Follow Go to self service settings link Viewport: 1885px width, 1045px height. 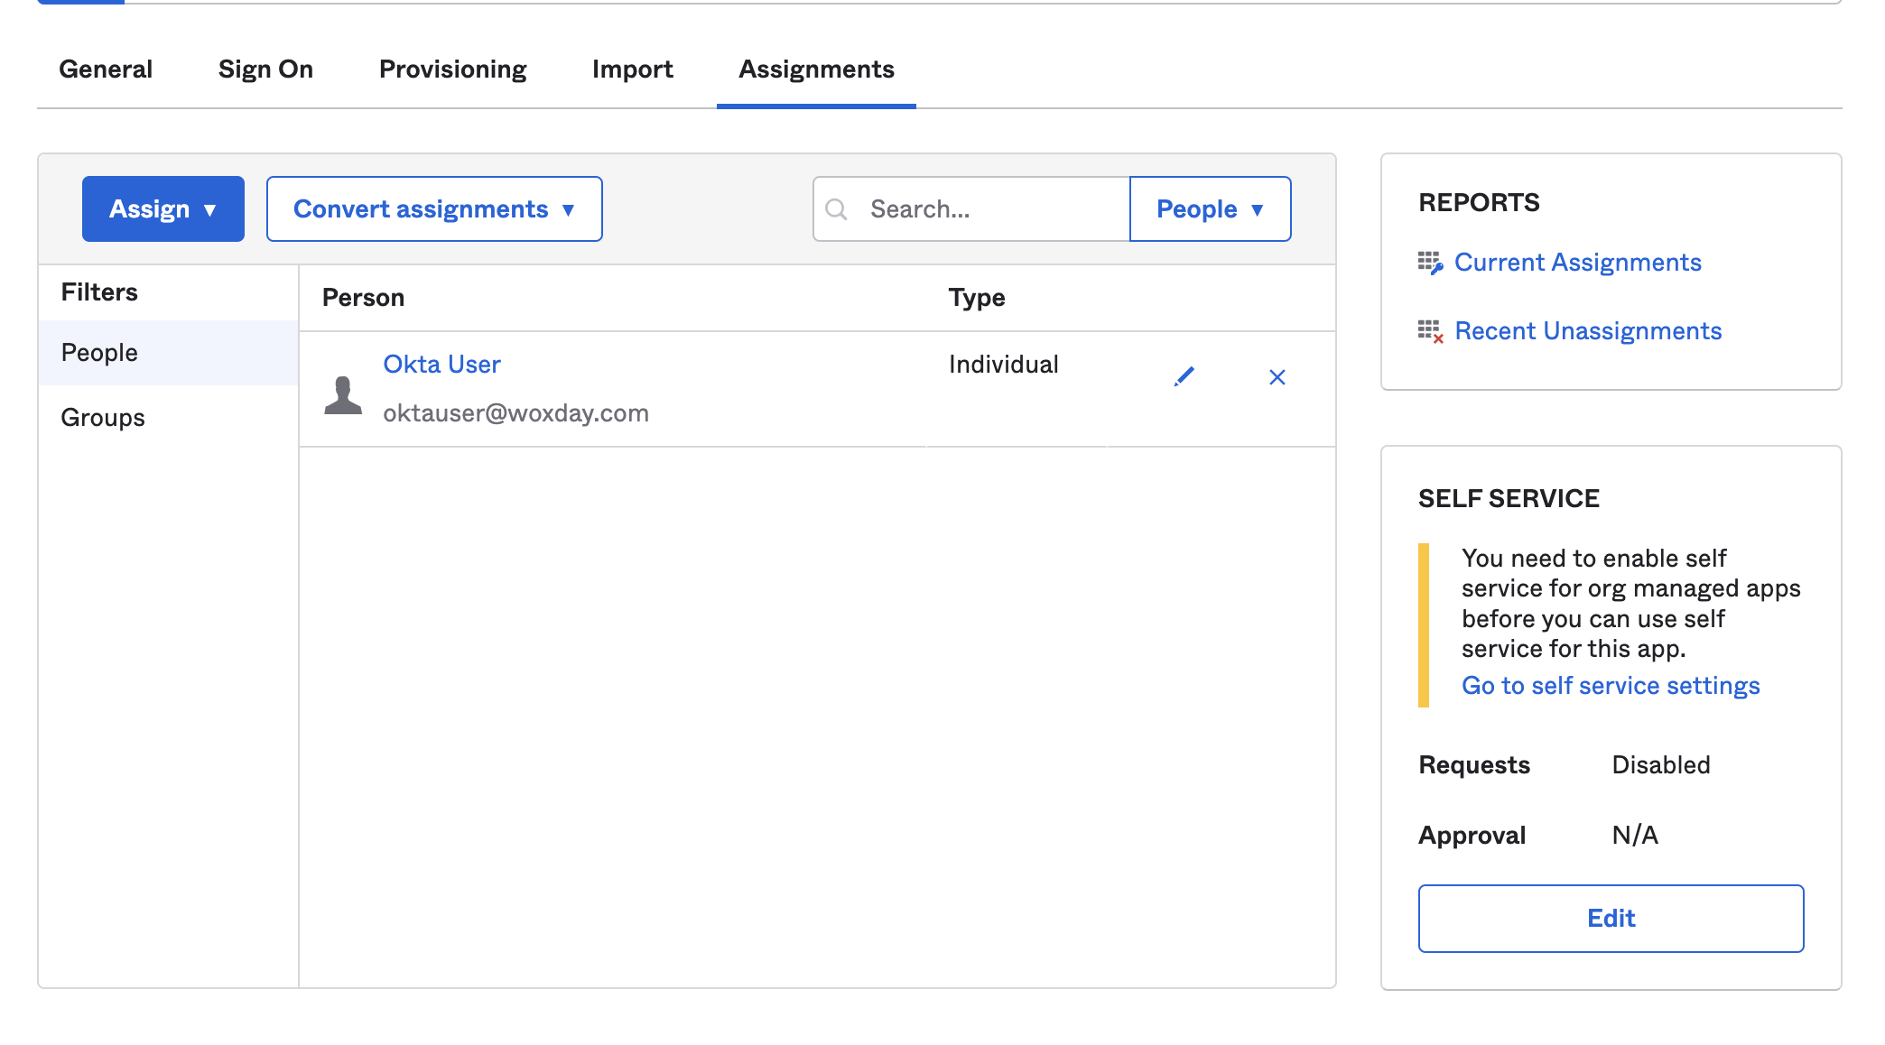click(x=1611, y=686)
